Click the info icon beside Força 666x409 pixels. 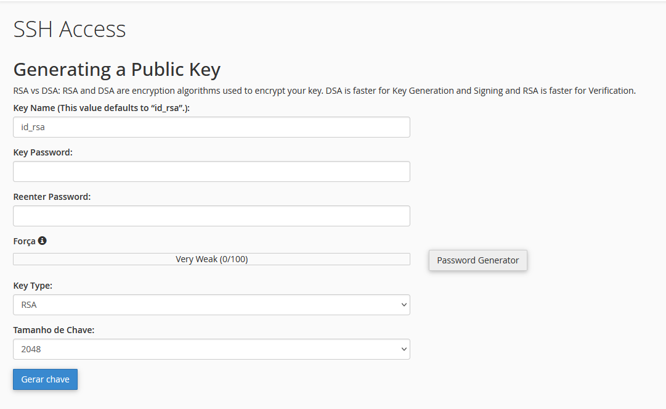pos(43,241)
